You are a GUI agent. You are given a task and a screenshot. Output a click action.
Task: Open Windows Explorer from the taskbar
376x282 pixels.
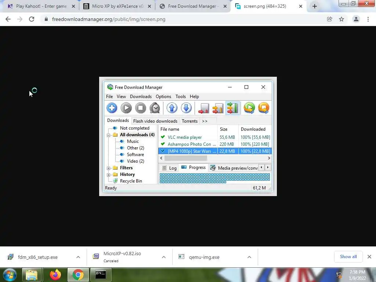[32, 275]
